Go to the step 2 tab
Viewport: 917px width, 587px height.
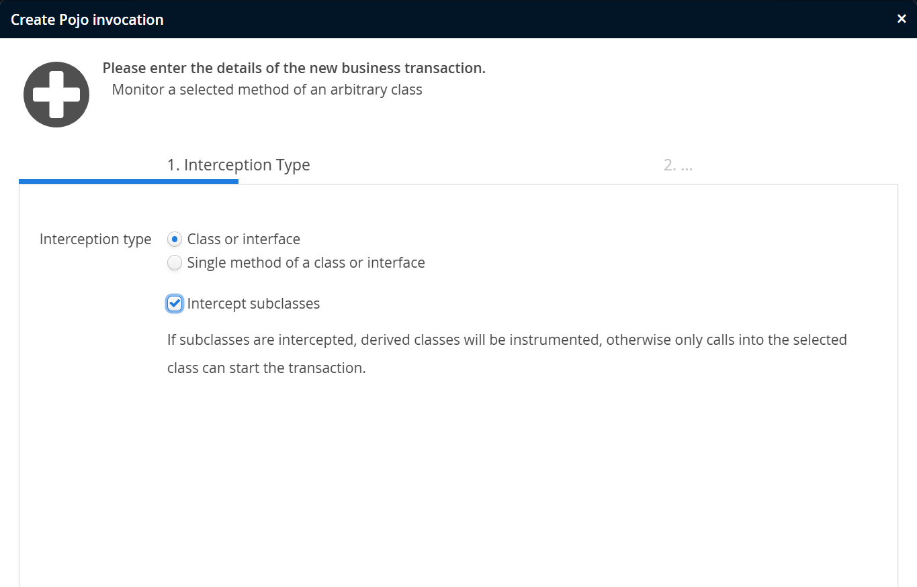click(x=677, y=165)
